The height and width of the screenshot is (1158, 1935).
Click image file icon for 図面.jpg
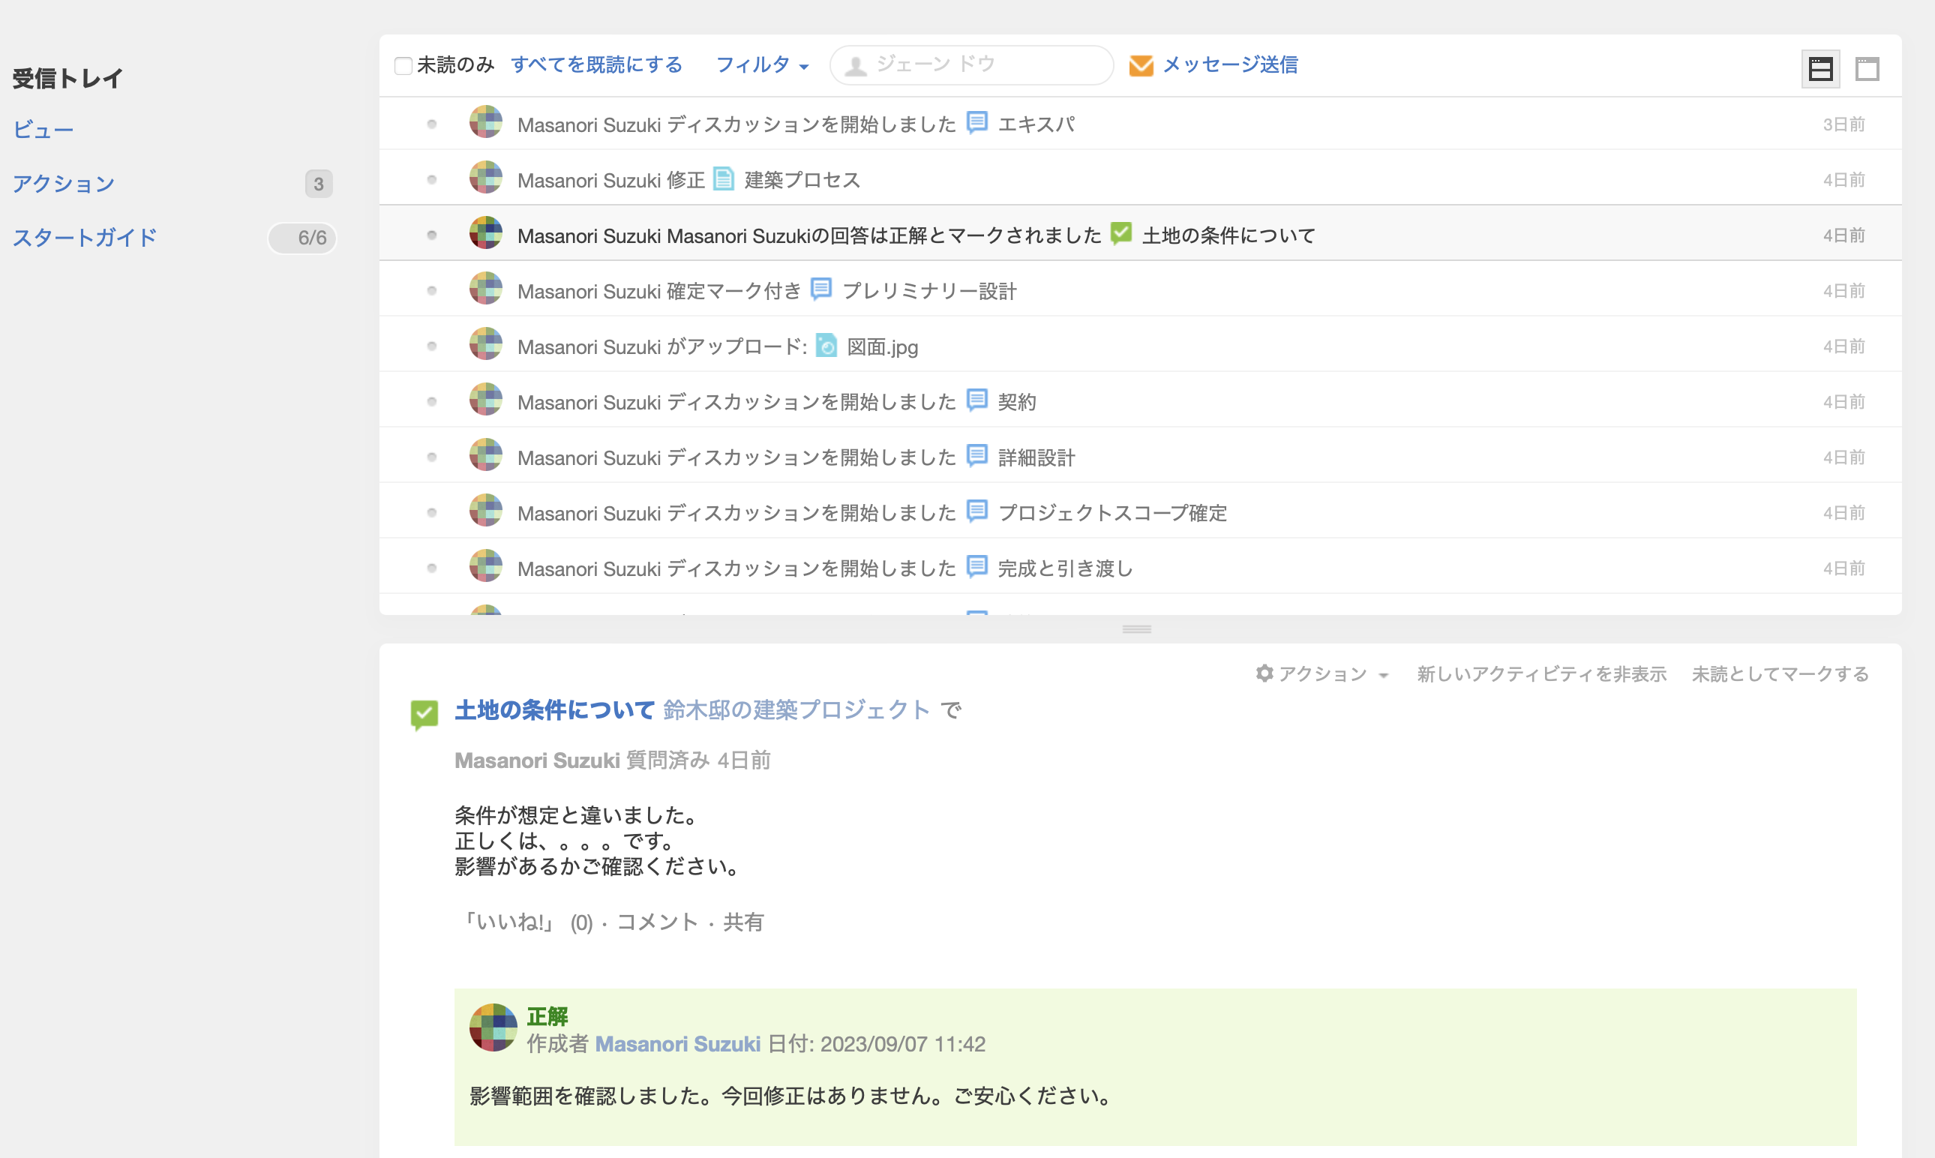click(x=826, y=345)
